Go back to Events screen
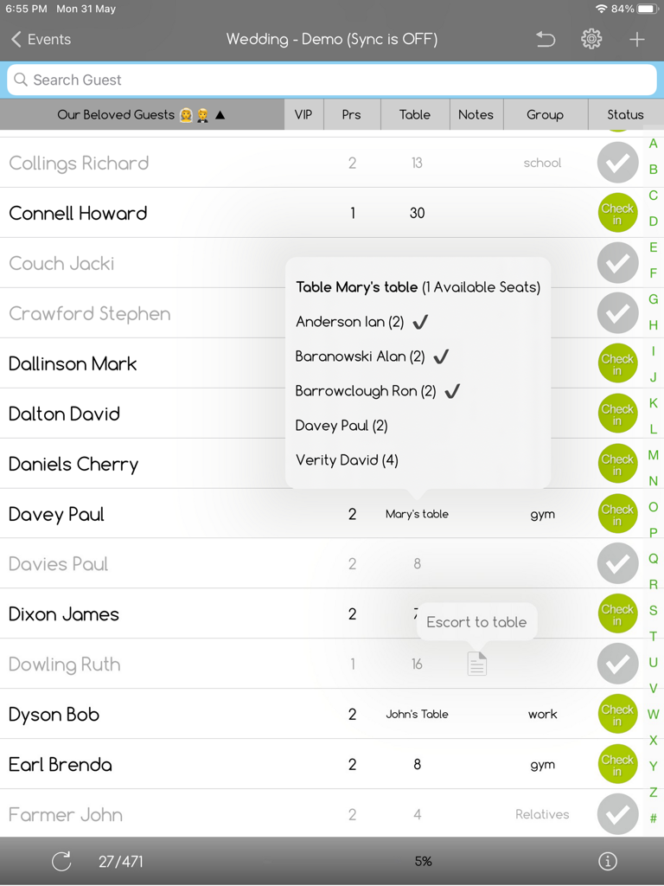The image size is (664, 886). coord(39,39)
